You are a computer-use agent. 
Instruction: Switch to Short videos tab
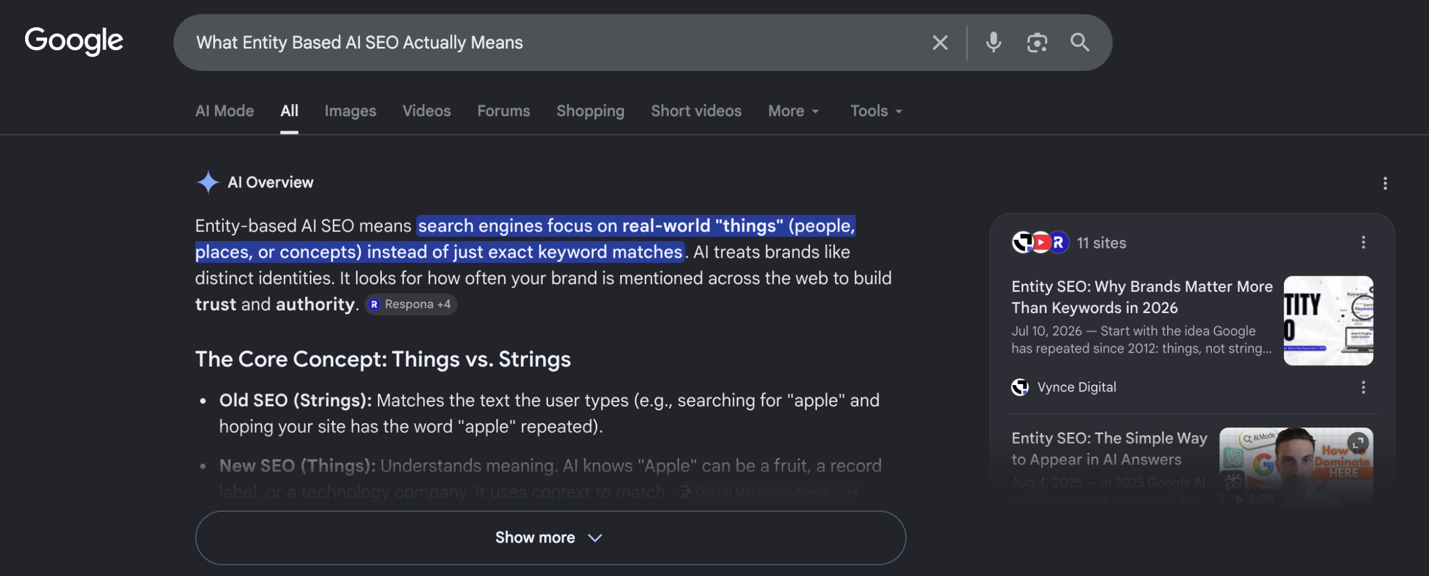coord(696,111)
